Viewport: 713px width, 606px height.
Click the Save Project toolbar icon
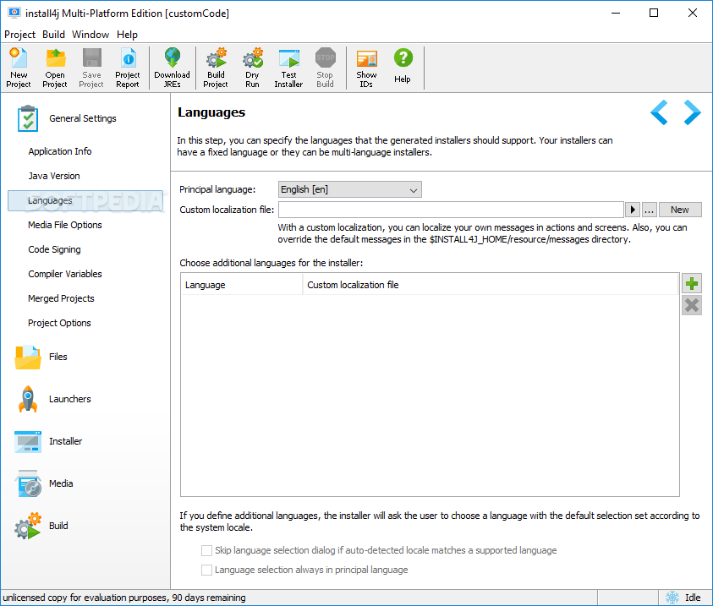[91, 68]
